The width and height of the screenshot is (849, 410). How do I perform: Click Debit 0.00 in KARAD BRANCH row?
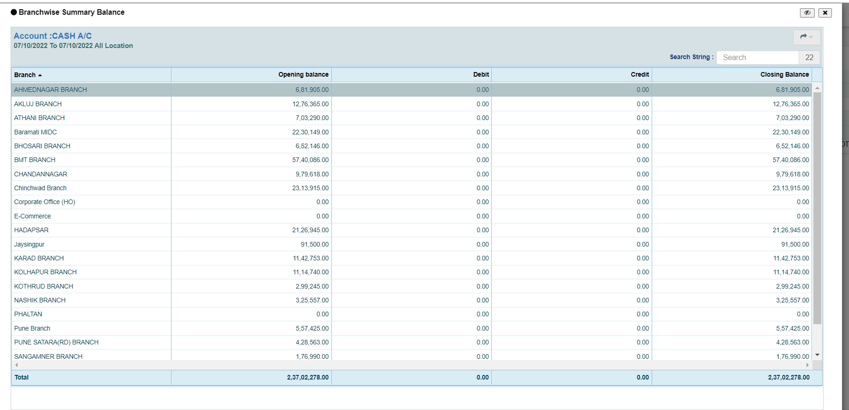coord(483,258)
